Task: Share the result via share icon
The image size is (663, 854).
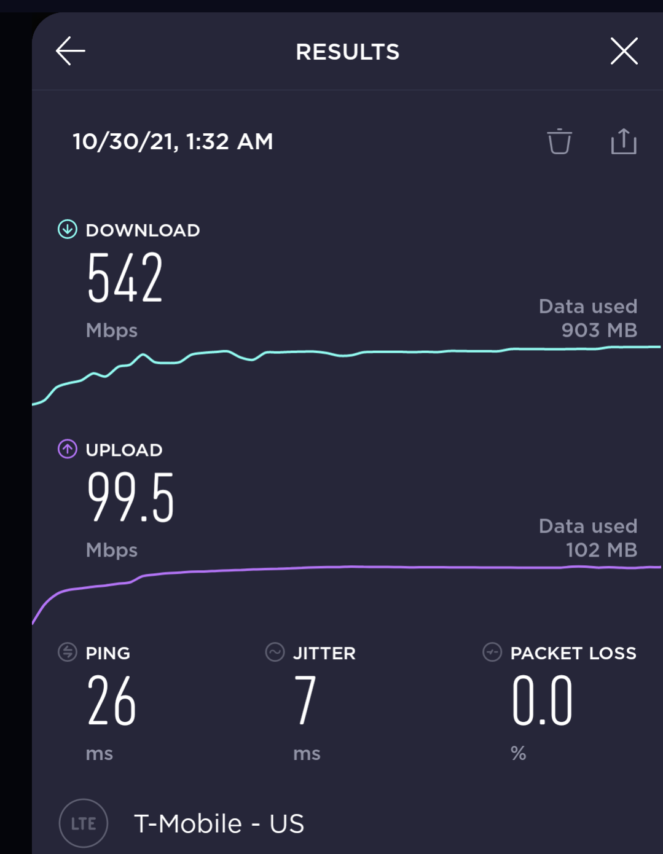Action: pyautogui.click(x=624, y=141)
